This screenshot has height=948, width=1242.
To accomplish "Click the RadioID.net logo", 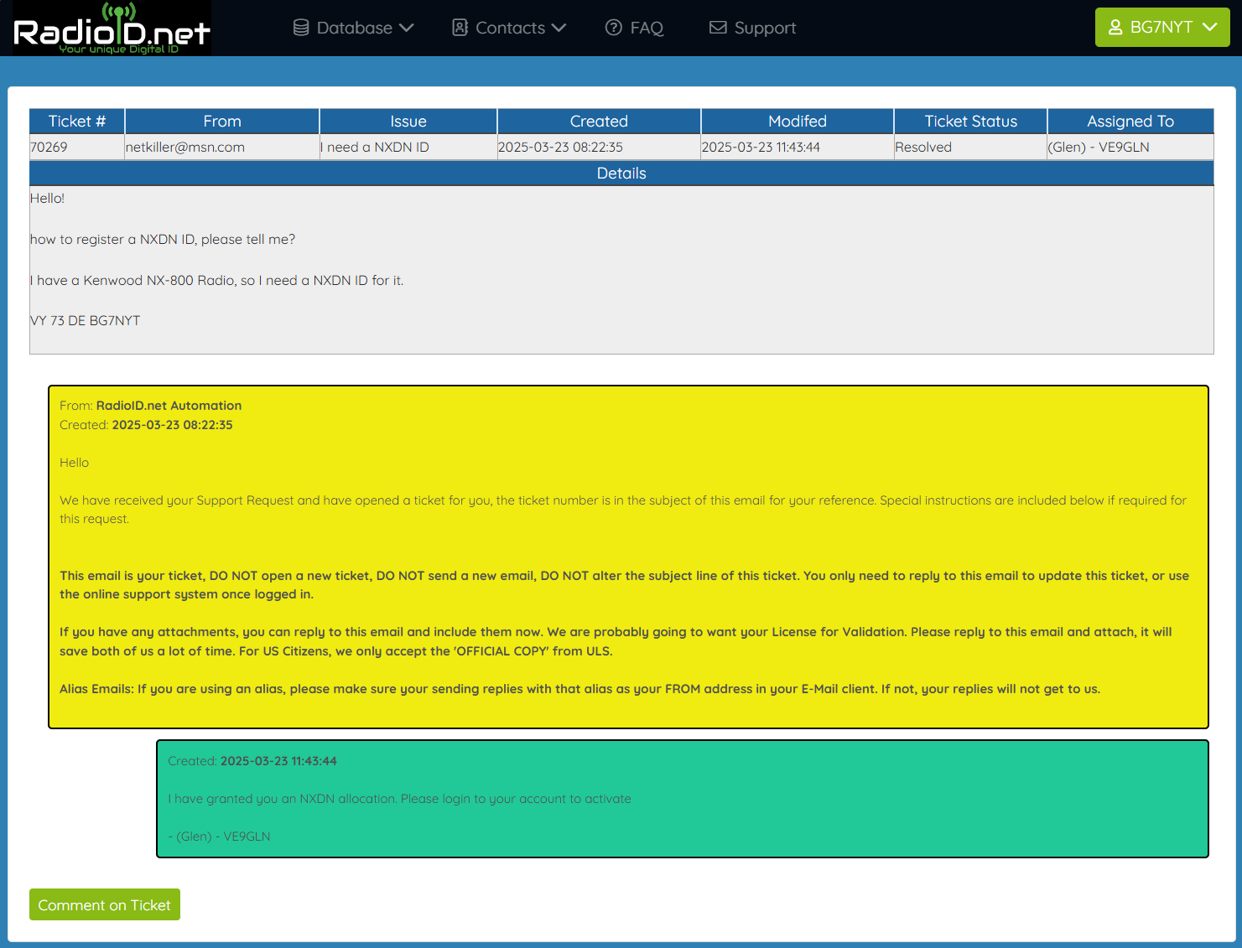I will (x=112, y=28).
